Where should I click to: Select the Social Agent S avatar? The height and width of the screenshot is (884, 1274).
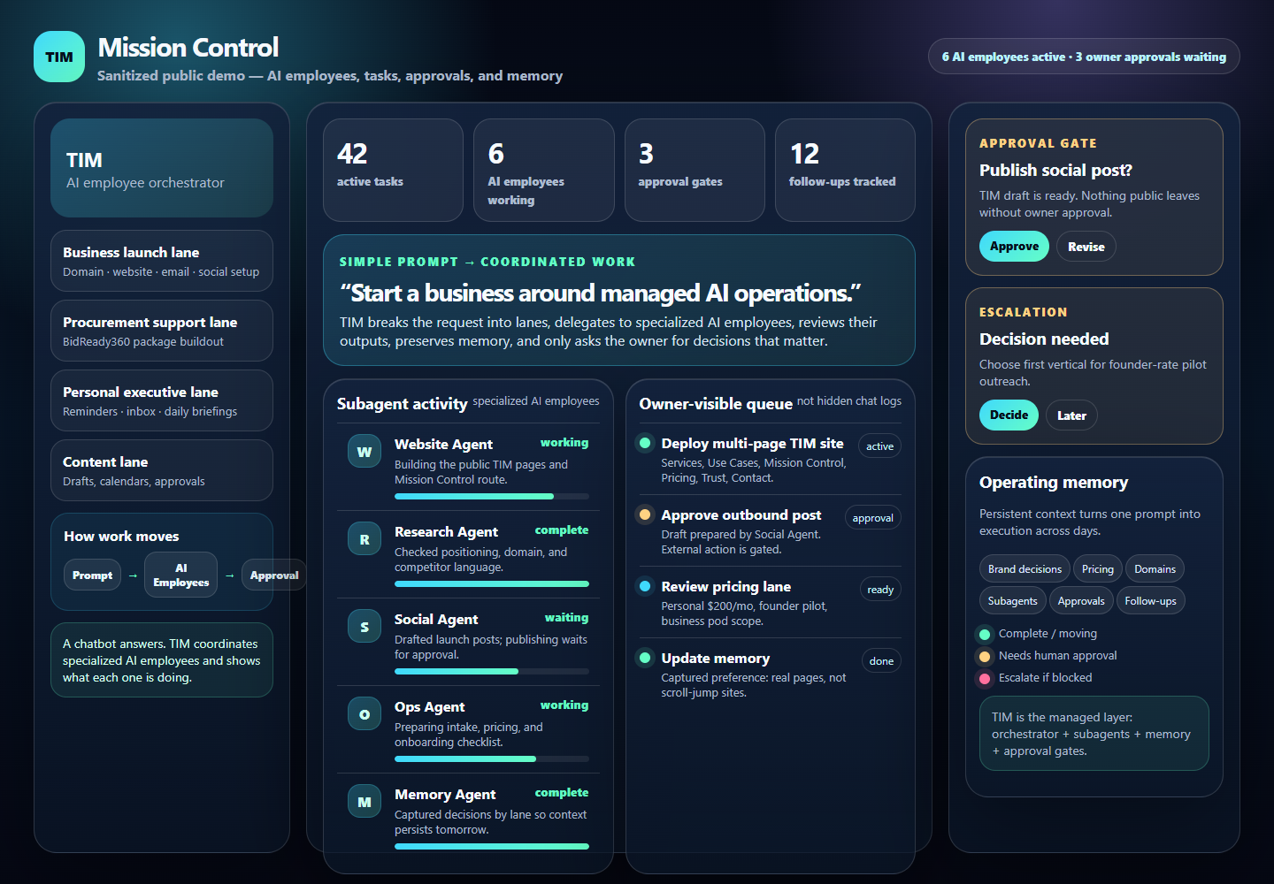click(x=365, y=627)
